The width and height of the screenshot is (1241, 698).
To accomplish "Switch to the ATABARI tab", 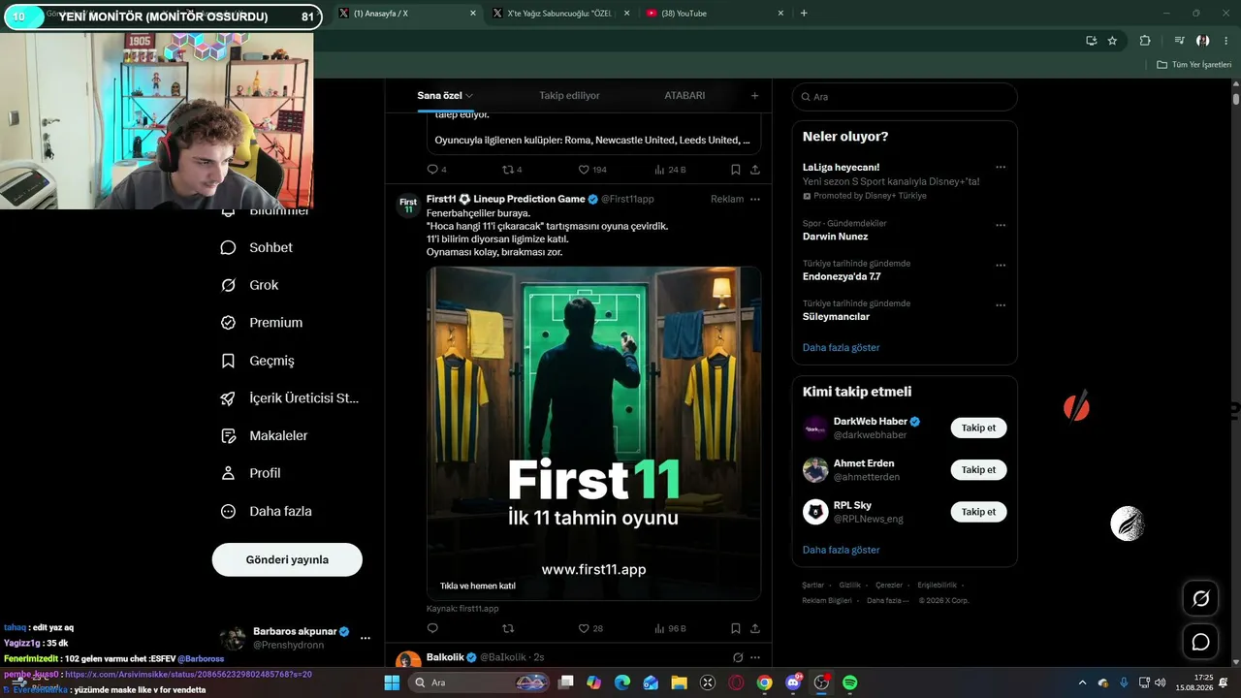I will [684, 96].
